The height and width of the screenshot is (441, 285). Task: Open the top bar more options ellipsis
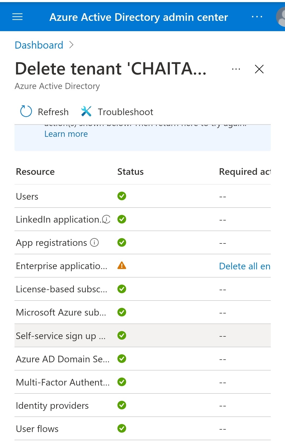tap(257, 17)
